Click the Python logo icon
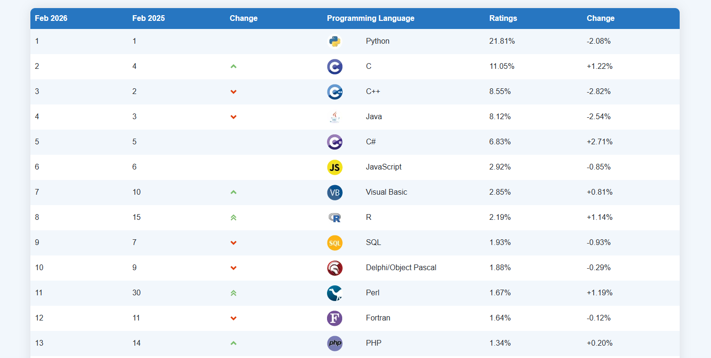The height and width of the screenshot is (358, 711). click(x=335, y=41)
